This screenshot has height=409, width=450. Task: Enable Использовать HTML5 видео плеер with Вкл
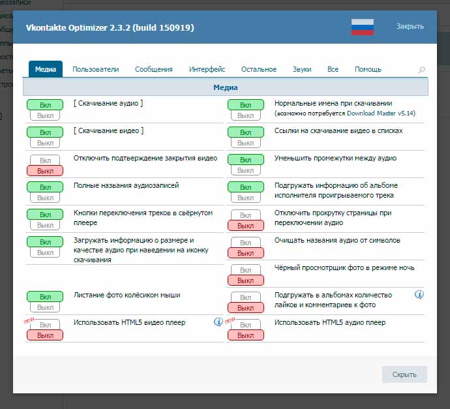point(45,325)
